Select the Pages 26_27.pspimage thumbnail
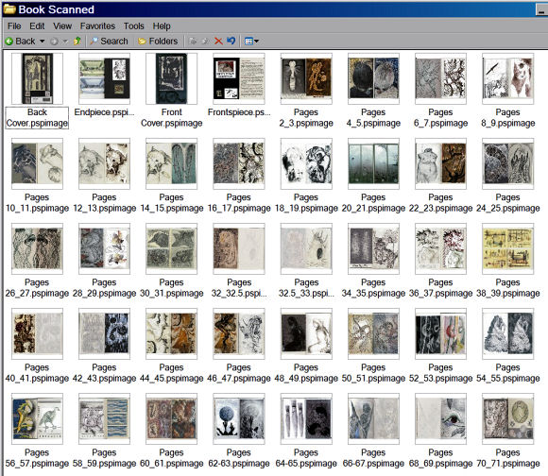This screenshot has width=548, height=476. 37,248
